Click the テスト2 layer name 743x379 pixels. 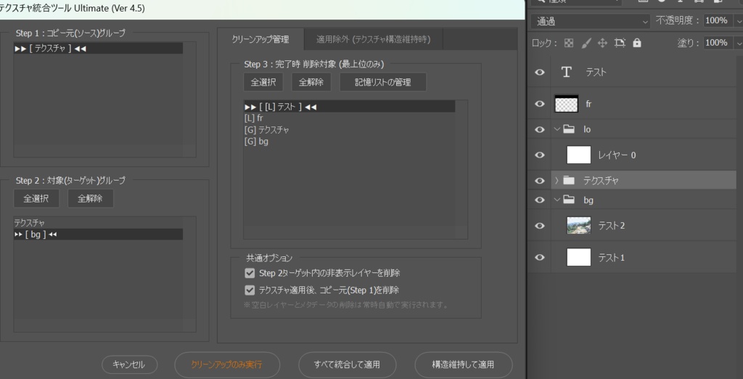[x=611, y=226]
